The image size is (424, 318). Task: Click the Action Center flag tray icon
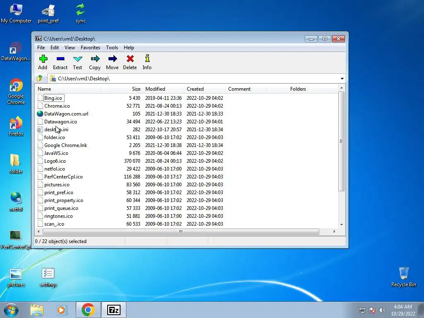tap(372, 310)
